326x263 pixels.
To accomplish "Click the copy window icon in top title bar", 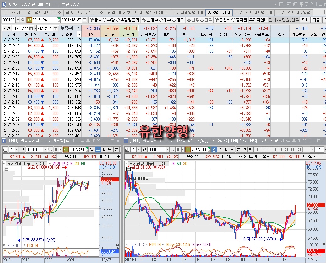I will pos(295,4).
